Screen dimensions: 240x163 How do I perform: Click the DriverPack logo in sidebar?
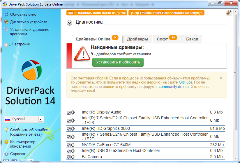point(31,70)
